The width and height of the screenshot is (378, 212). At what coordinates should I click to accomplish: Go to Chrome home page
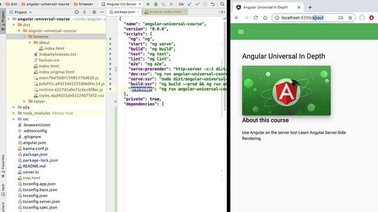click(265, 18)
